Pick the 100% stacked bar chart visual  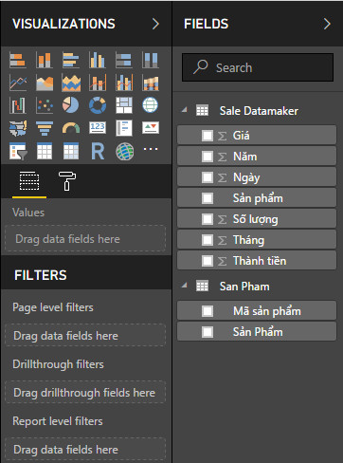coord(124,60)
